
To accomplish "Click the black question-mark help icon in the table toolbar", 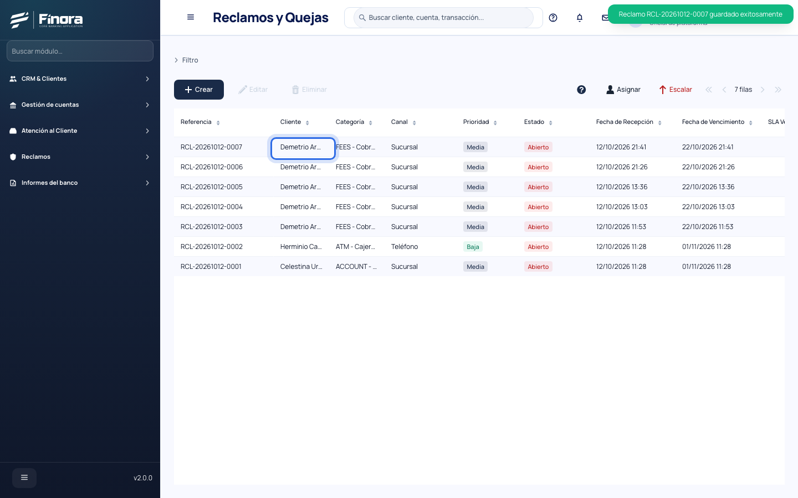I will click(581, 90).
